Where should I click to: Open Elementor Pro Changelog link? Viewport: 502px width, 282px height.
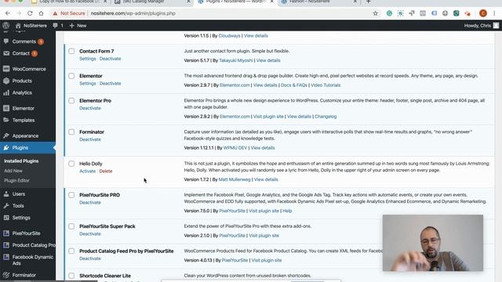click(x=326, y=117)
